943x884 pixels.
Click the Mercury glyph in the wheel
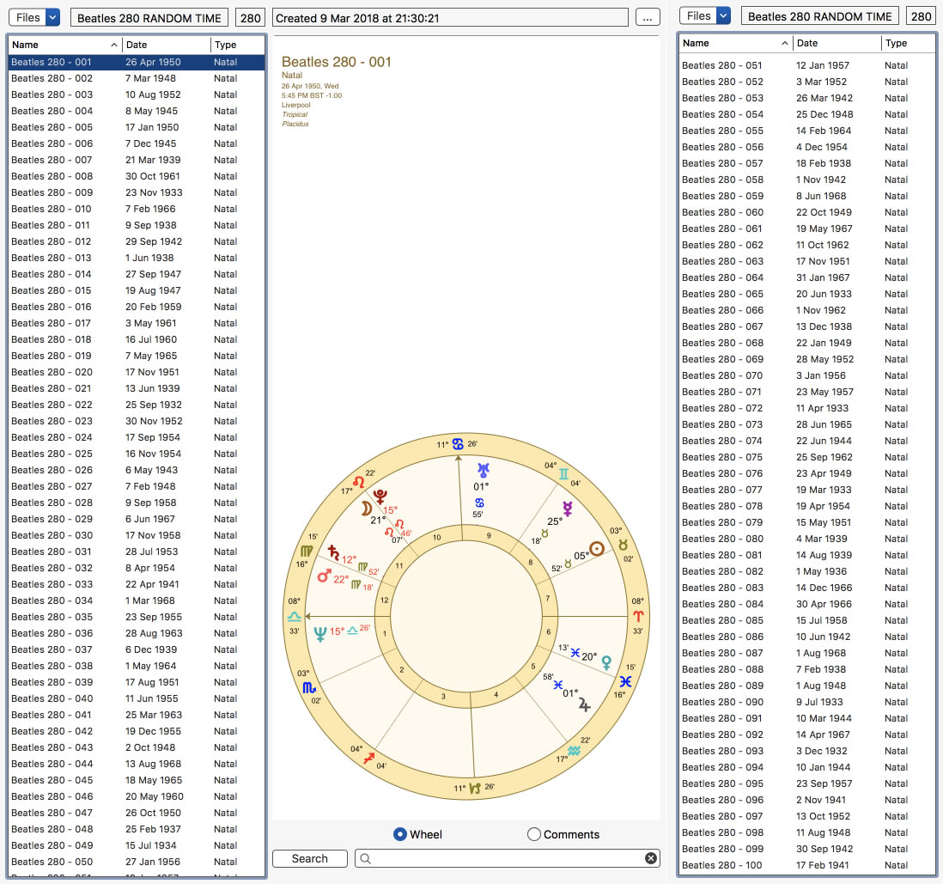coord(567,509)
